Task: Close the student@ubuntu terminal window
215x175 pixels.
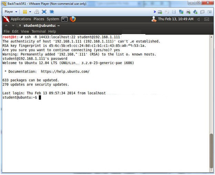Action: (20, 26)
